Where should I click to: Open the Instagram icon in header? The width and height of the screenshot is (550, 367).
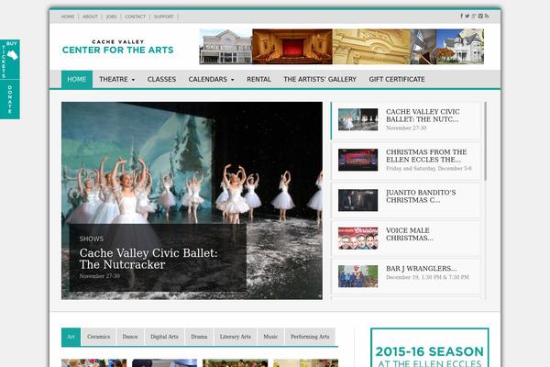[x=480, y=17]
